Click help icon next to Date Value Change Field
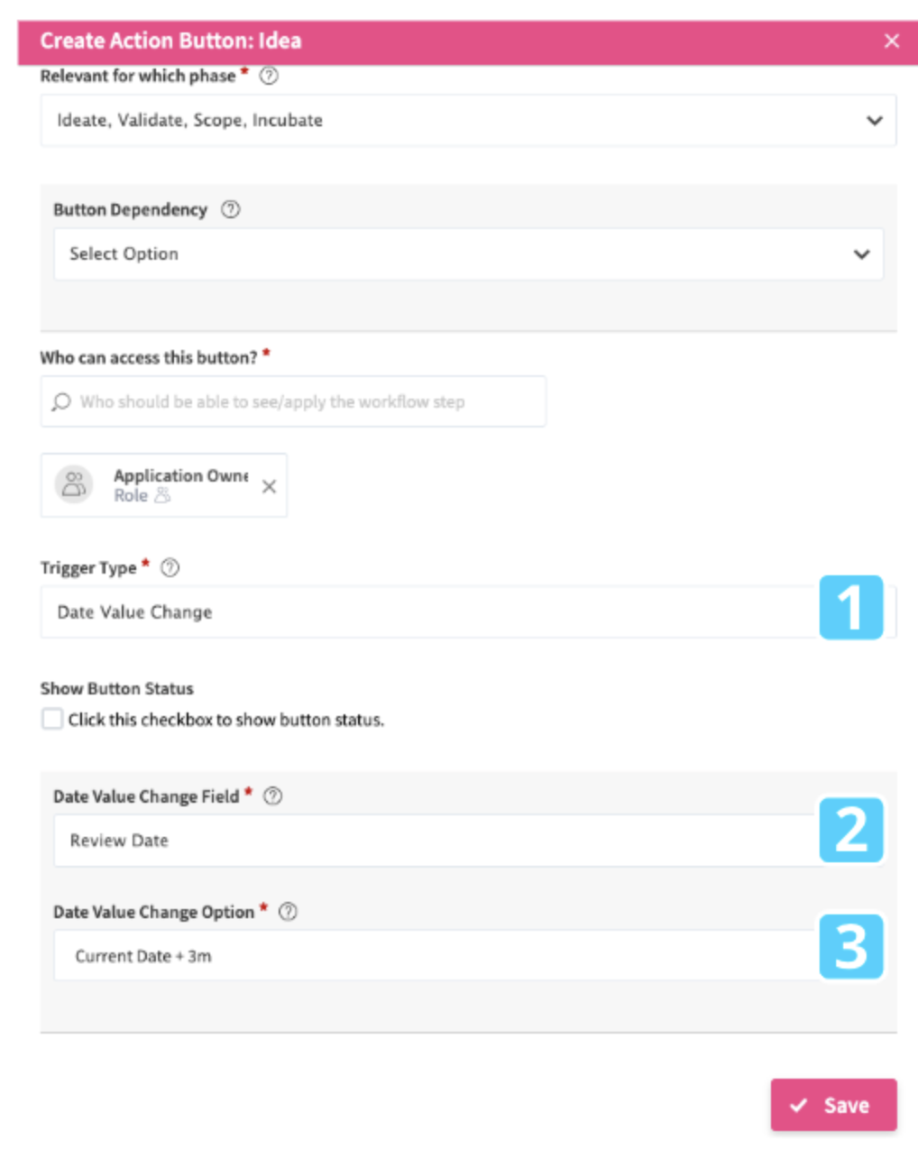This screenshot has width=918, height=1149. point(272,796)
